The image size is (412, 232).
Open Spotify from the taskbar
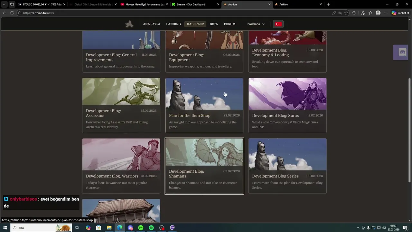151,228
